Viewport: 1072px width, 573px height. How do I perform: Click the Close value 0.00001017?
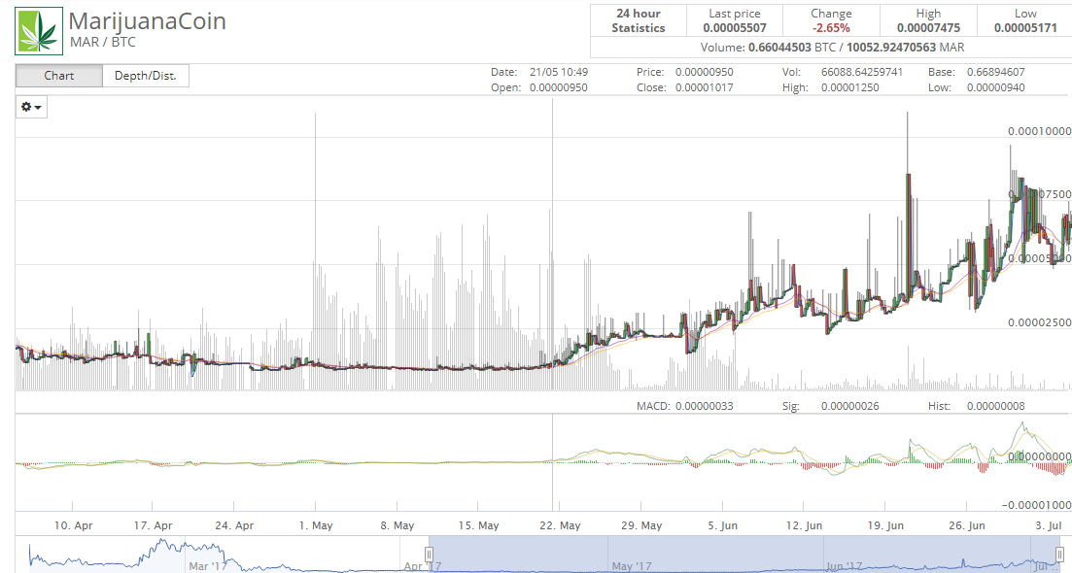click(705, 87)
